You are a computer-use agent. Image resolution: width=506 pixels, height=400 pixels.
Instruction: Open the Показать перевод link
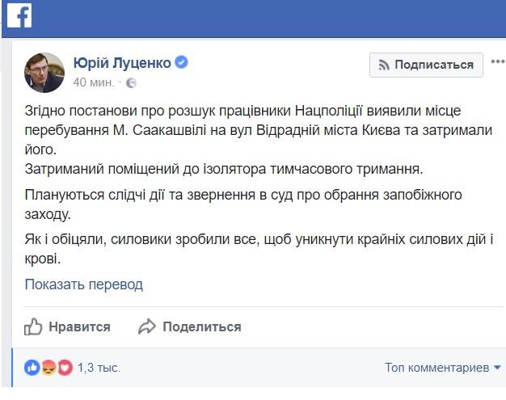(x=83, y=284)
